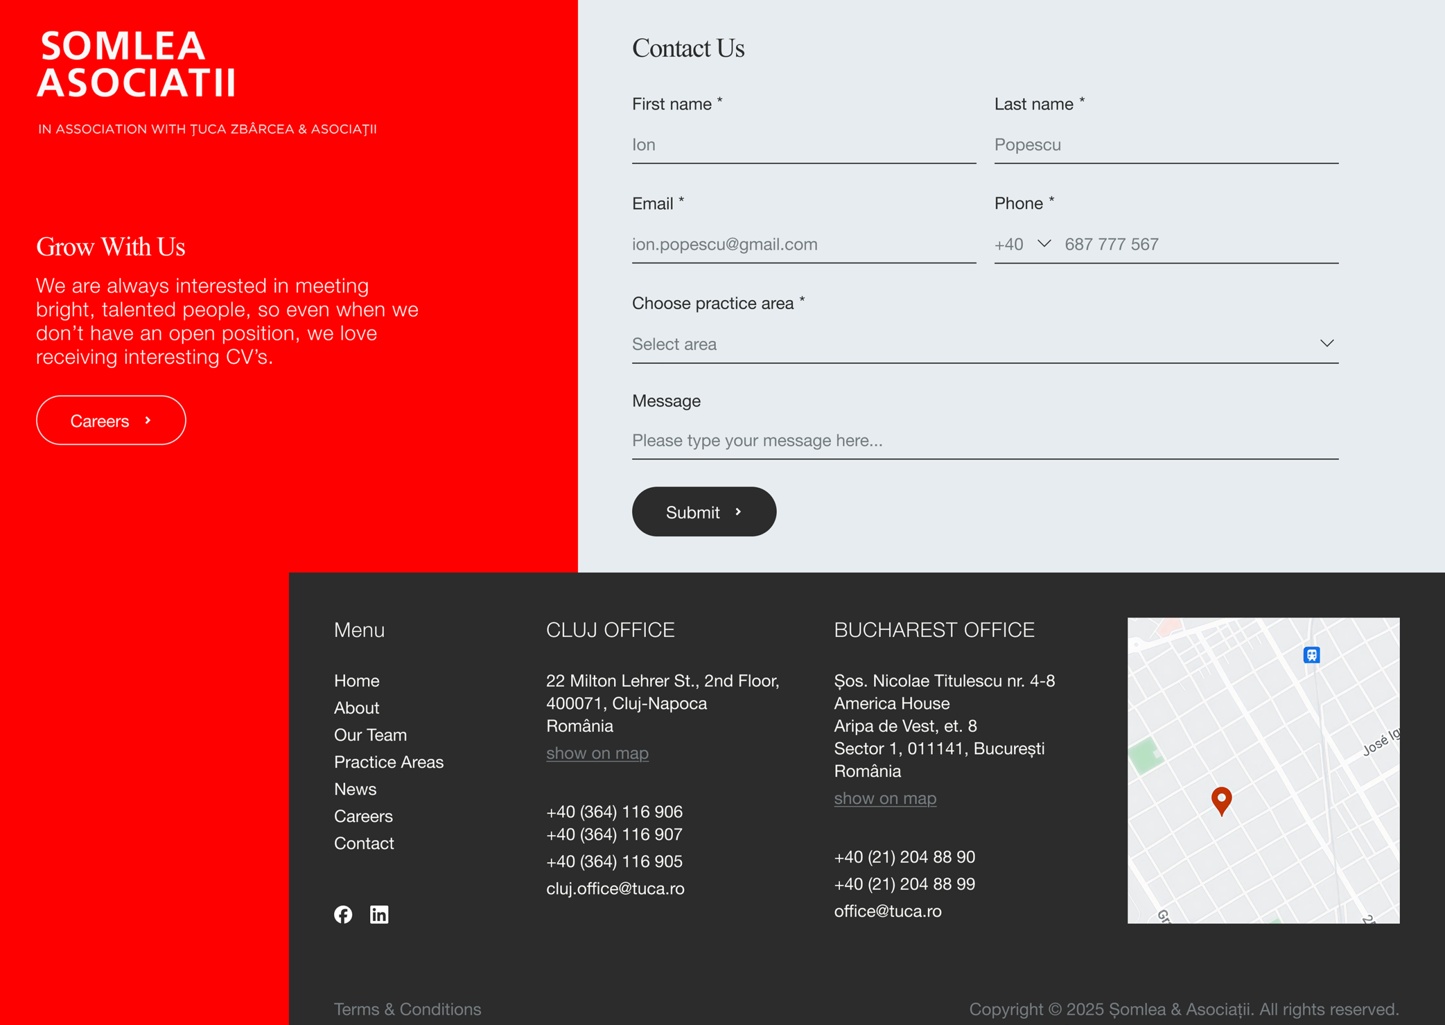Open the LinkedIn page icon
Screen dimensions: 1445x1025
point(379,914)
